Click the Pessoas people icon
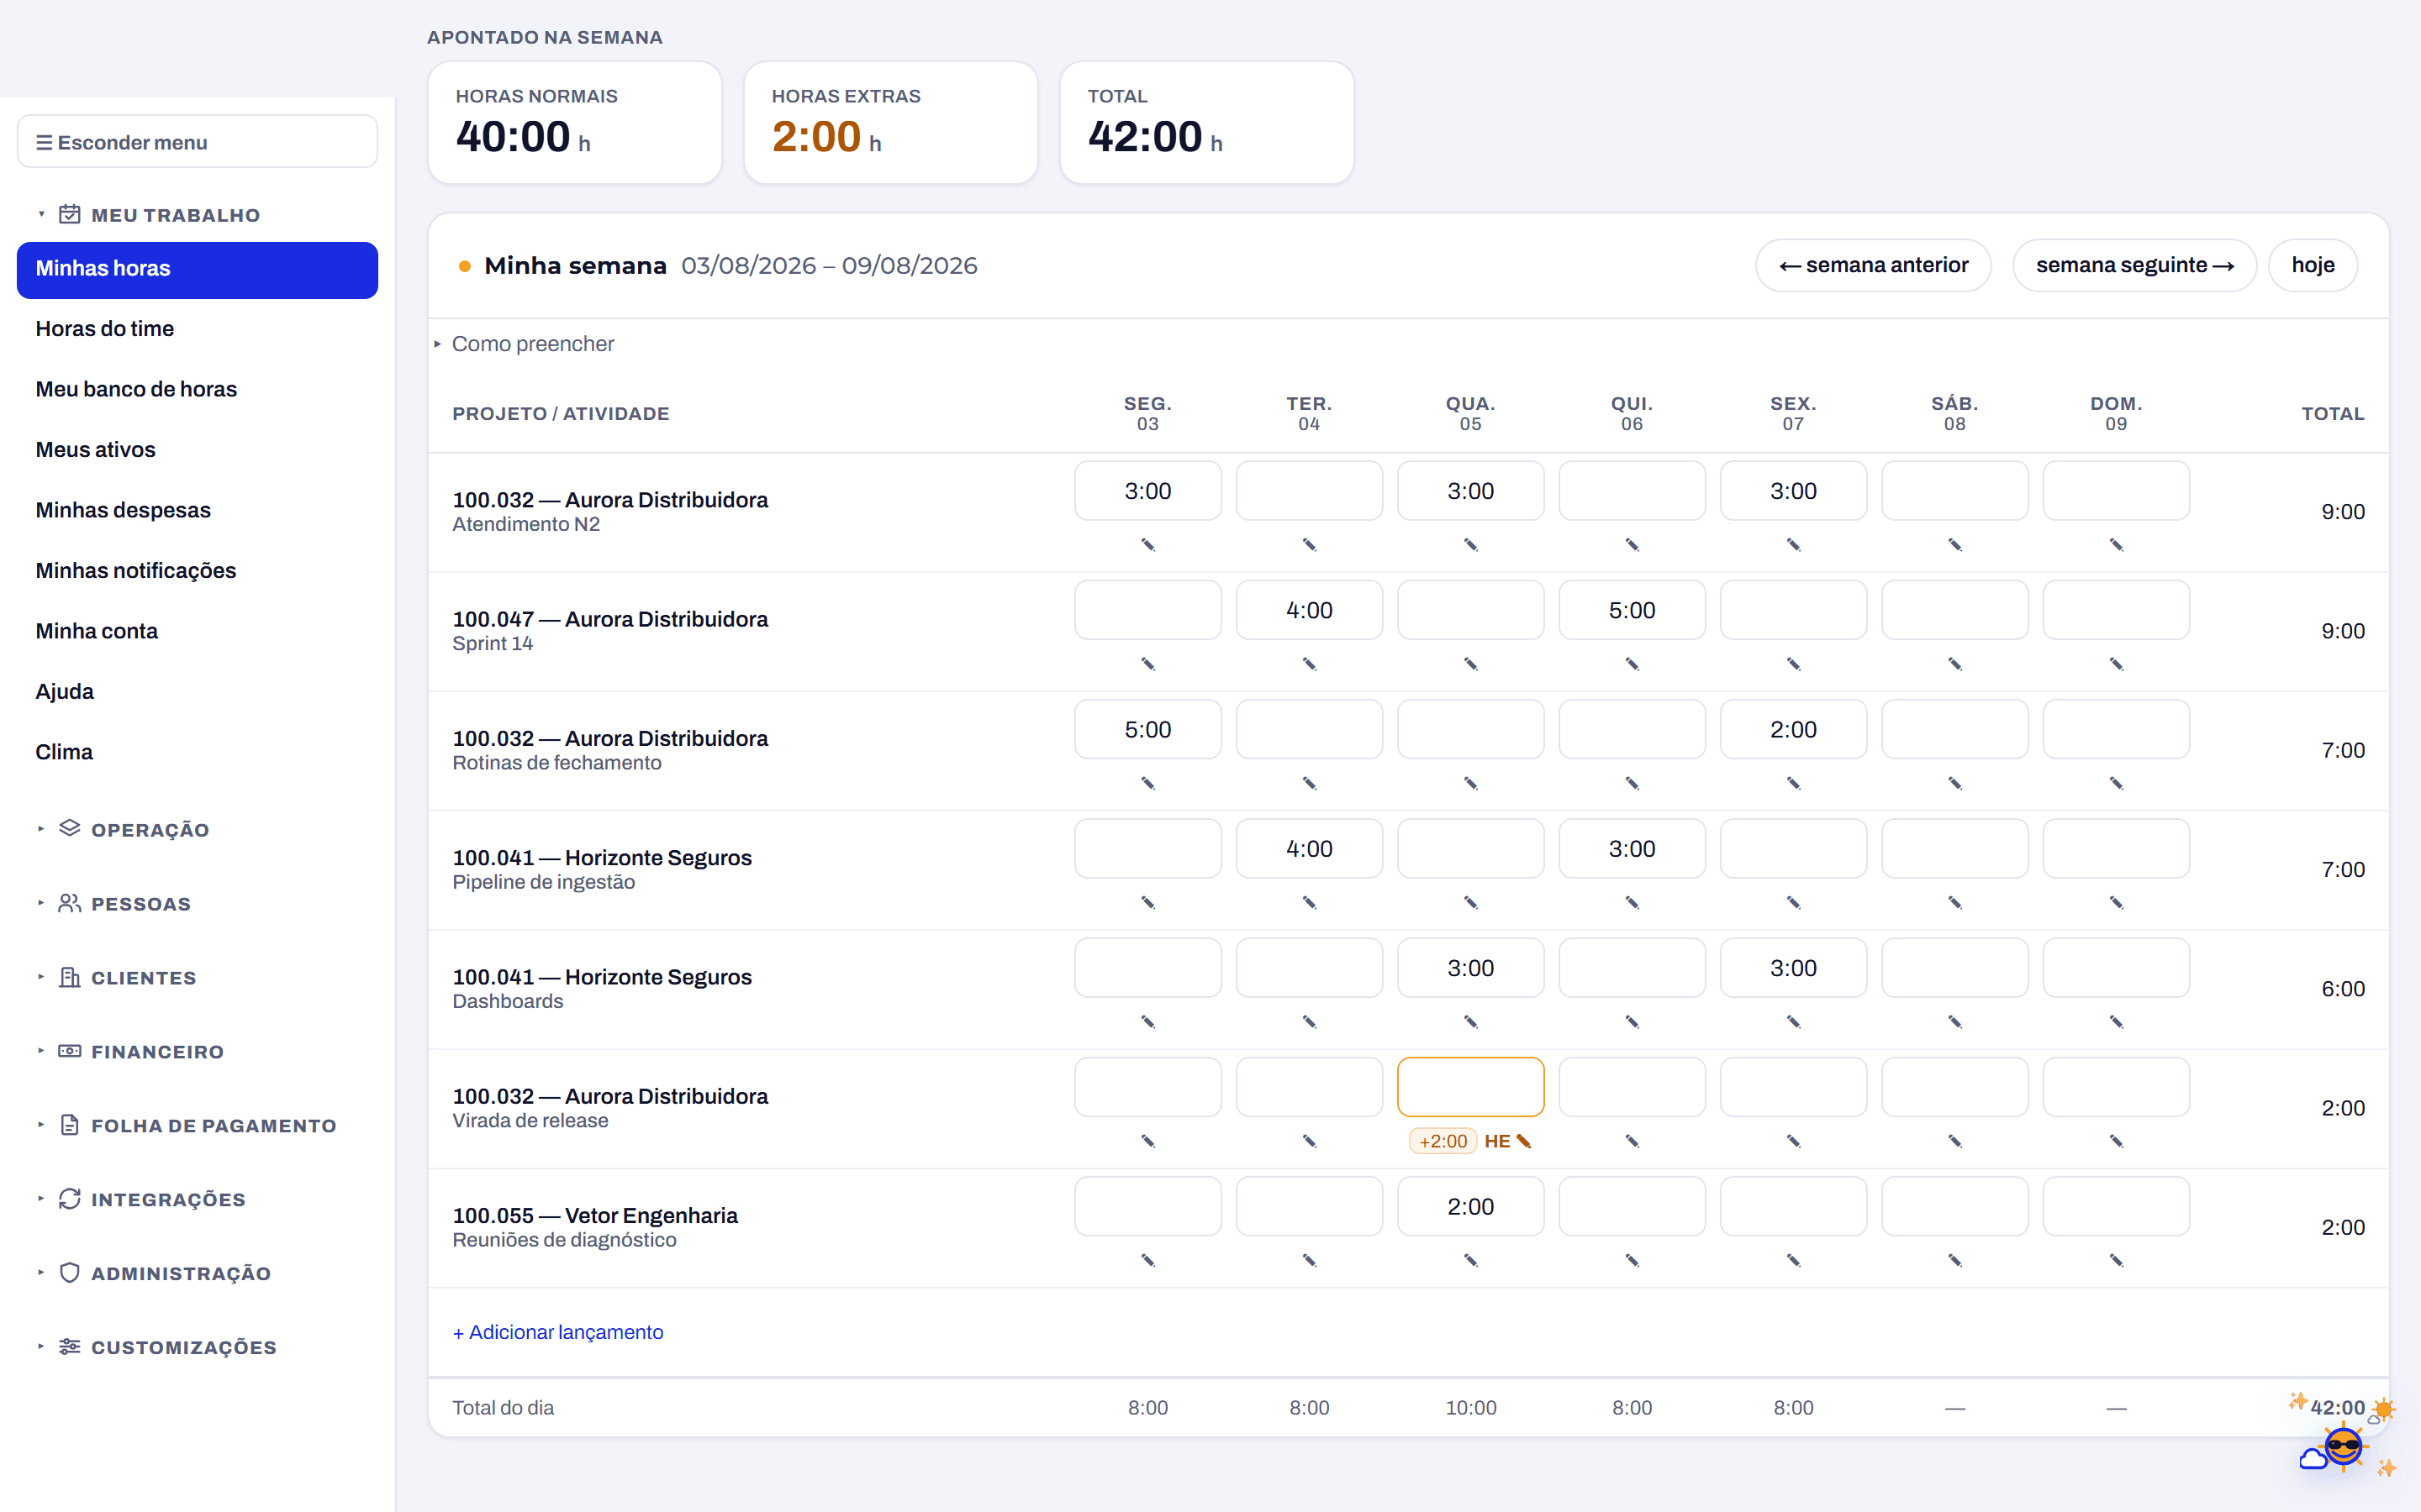Viewport: 2421px width, 1512px height. pos(69,902)
